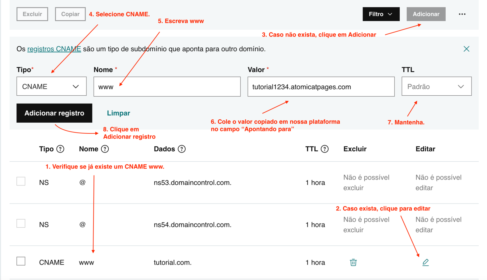Open the three-dot more options menu
The image size is (487, 280).
click(x=462, y=14)
